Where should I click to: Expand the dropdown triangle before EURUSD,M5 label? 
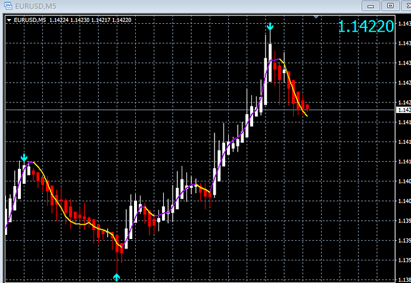click(9, 20)
